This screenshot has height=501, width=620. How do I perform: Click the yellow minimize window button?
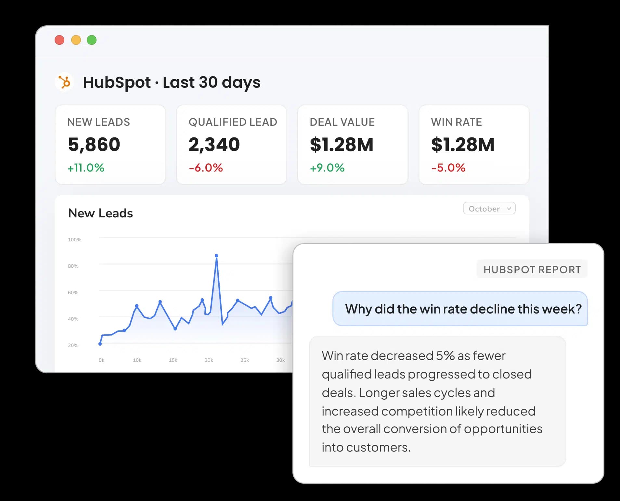coord(76,40)
